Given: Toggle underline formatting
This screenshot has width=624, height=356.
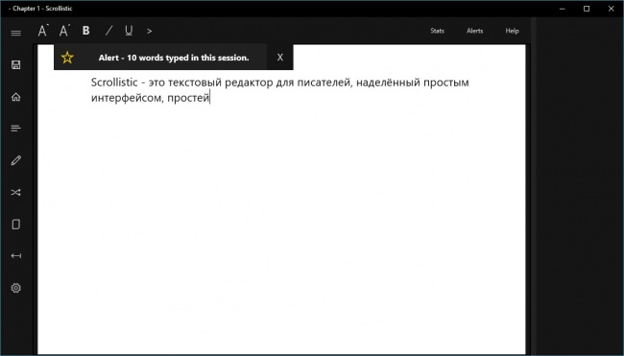Looking at the screenshot, I should (x=129, y=31).
